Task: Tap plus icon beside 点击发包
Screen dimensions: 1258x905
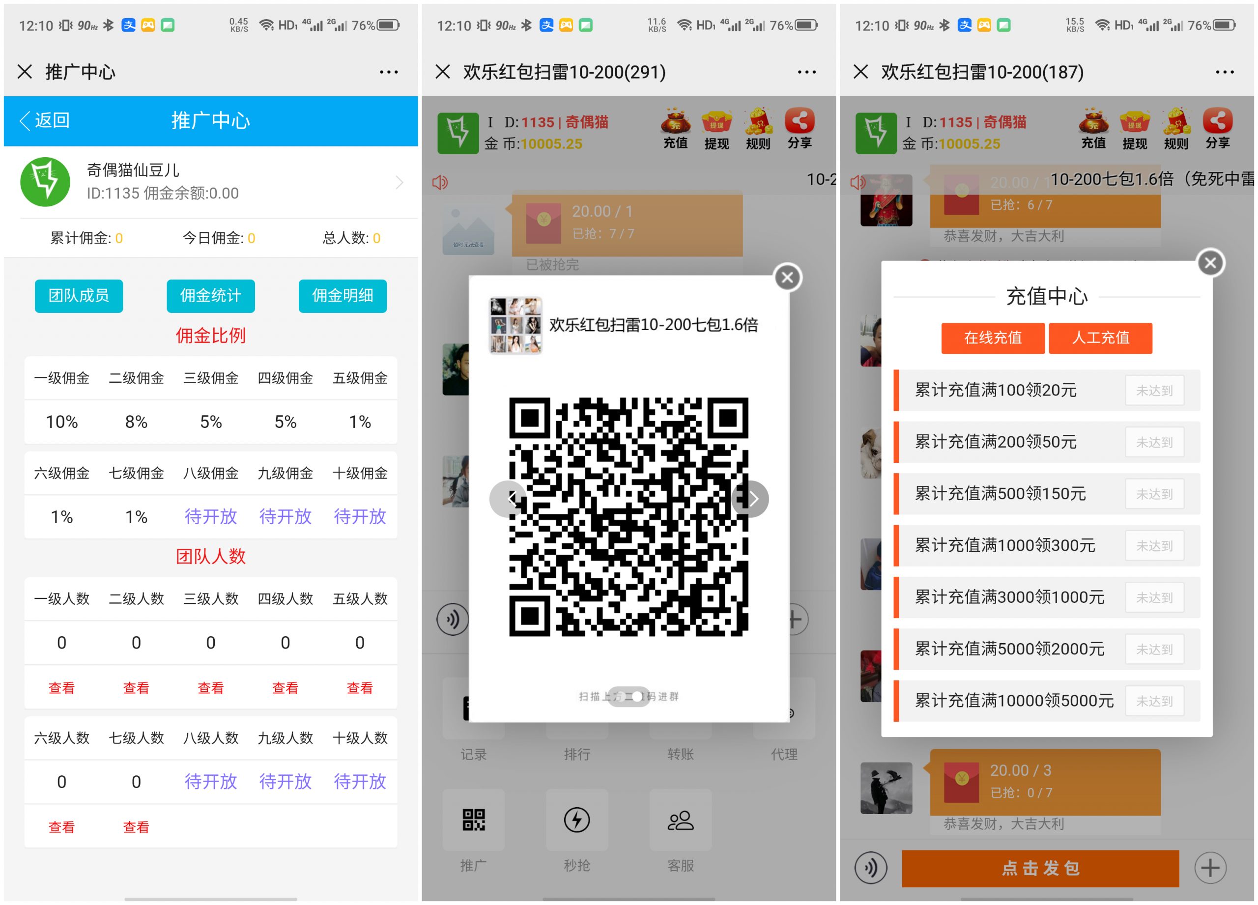Action: click(1210, 868)
